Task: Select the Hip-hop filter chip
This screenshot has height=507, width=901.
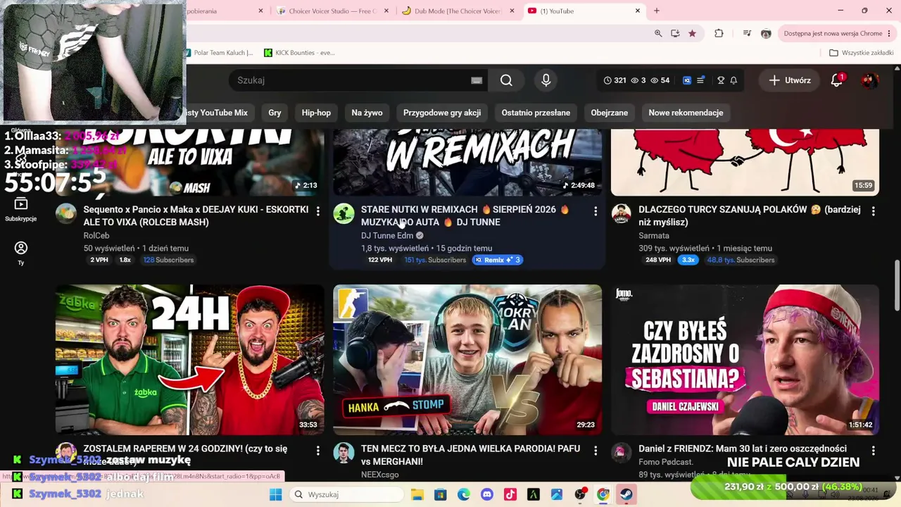Action: (316, 113)
